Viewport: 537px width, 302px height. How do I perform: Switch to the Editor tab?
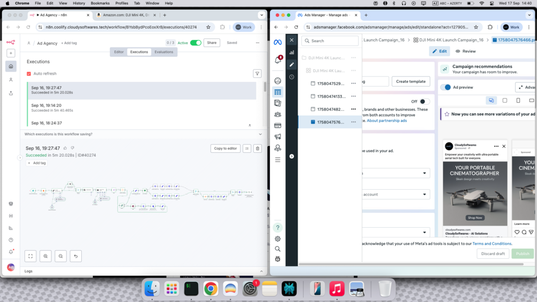tap(119, 52)
